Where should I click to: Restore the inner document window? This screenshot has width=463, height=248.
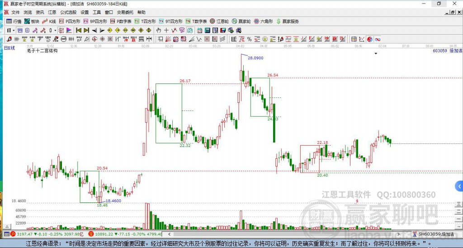(x=453, y=12)
